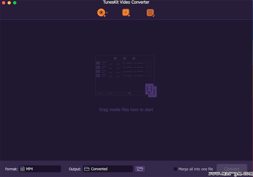The width and height of the screenshot is (253, 177).
Task: Open the MP4 format selector
Action: [x=40, y=169]
